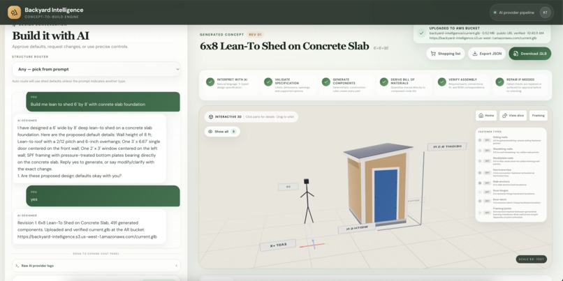Screen dimensions: 563x281
Task: Toggle Siding nails fasteners on
Action: (x=488, y=140)
